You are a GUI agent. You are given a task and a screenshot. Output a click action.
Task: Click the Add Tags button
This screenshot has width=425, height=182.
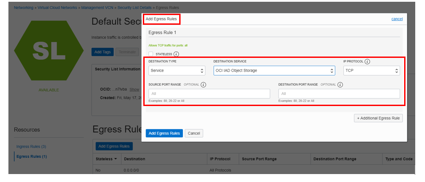(x=102, y=52)
